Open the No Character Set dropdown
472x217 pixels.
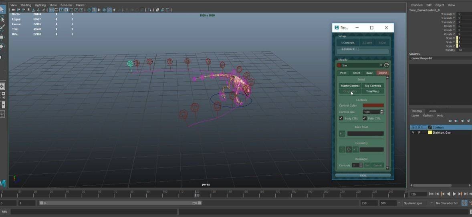tap(447, 203)
